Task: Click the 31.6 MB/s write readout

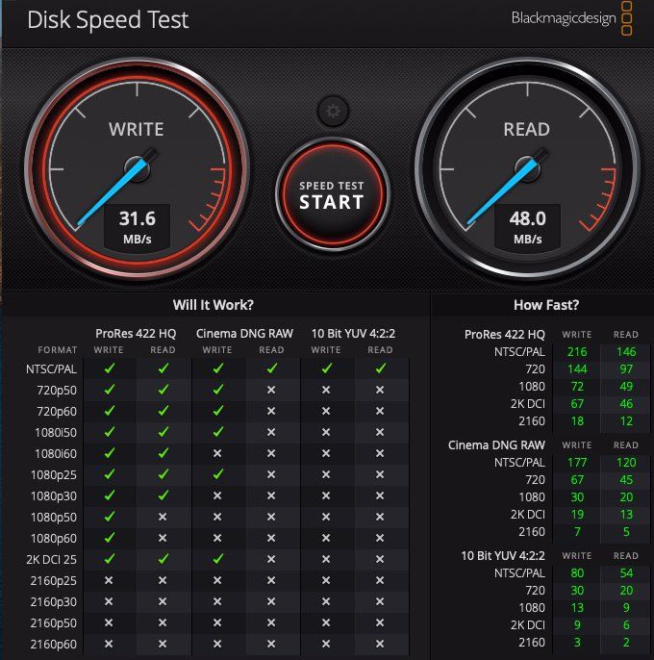Action: tap(138, 227)
